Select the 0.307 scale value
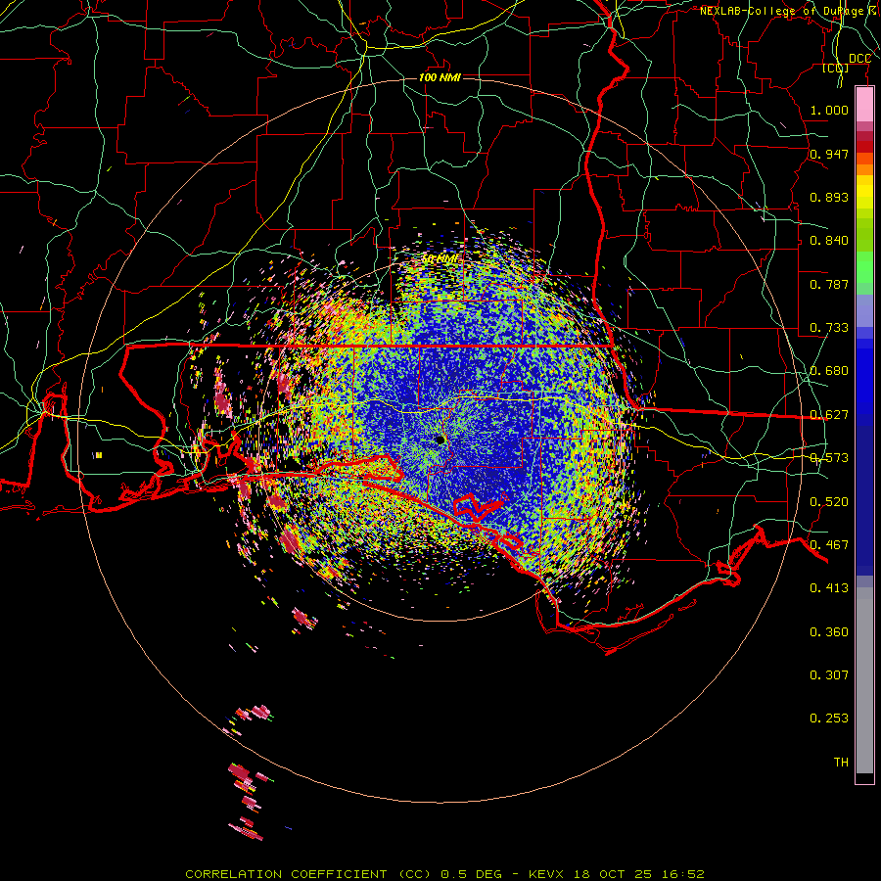Screen dimensions: 881x881 [829, 674]
